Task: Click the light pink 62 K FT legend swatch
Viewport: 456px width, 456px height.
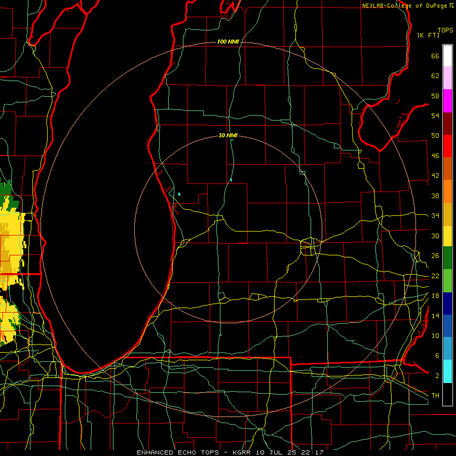Action: [447, 78]
